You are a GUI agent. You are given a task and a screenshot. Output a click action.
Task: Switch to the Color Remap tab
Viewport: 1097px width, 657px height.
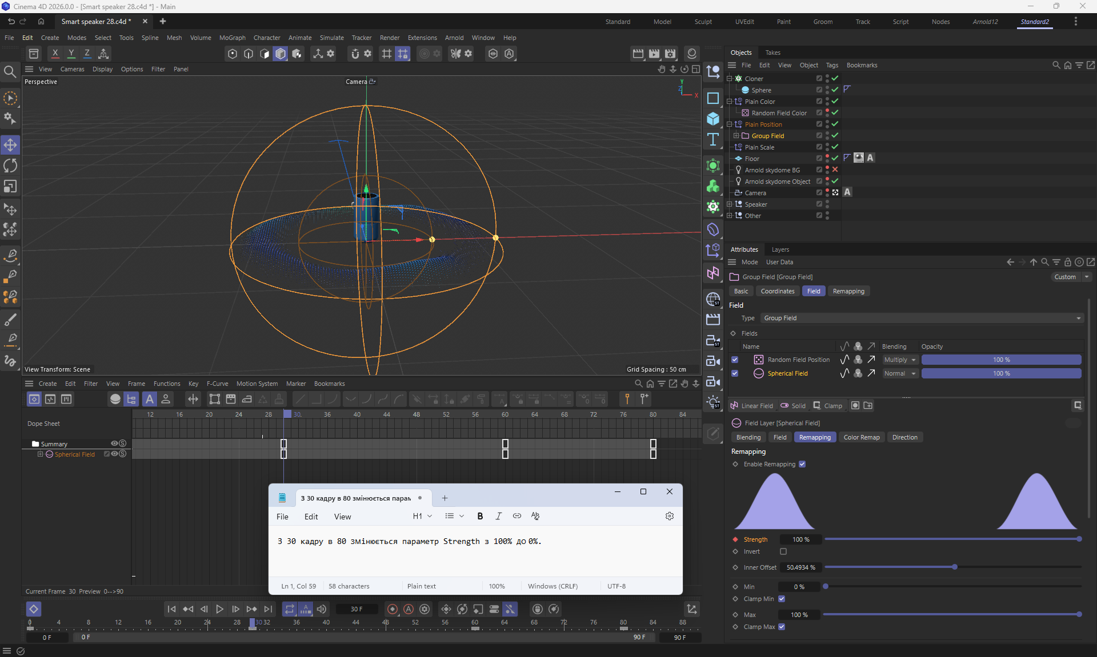[861, 437]
